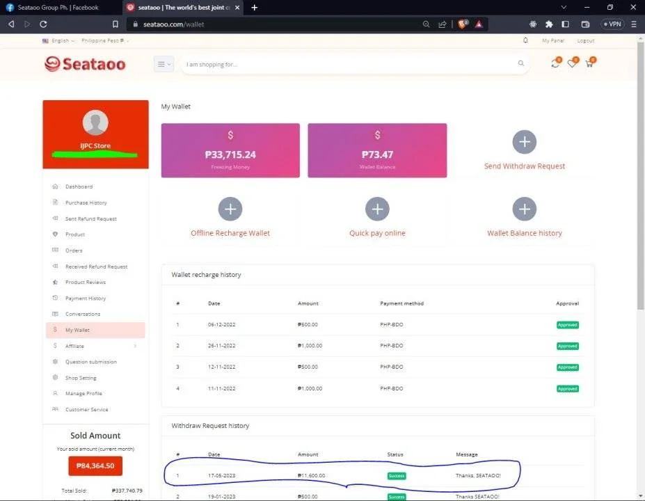This screenshot has width=645, height=501.
Task: Open the wishlist heart icon
Action: click(572, 63)
